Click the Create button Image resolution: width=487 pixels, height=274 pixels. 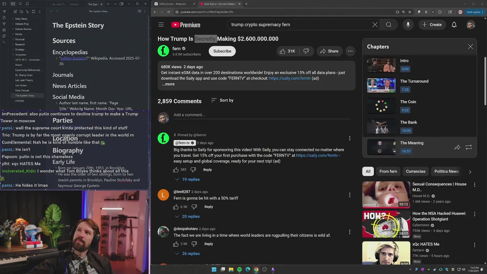(x=432, y=25)
